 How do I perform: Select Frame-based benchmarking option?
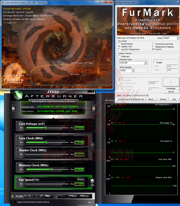click(119, 87)
